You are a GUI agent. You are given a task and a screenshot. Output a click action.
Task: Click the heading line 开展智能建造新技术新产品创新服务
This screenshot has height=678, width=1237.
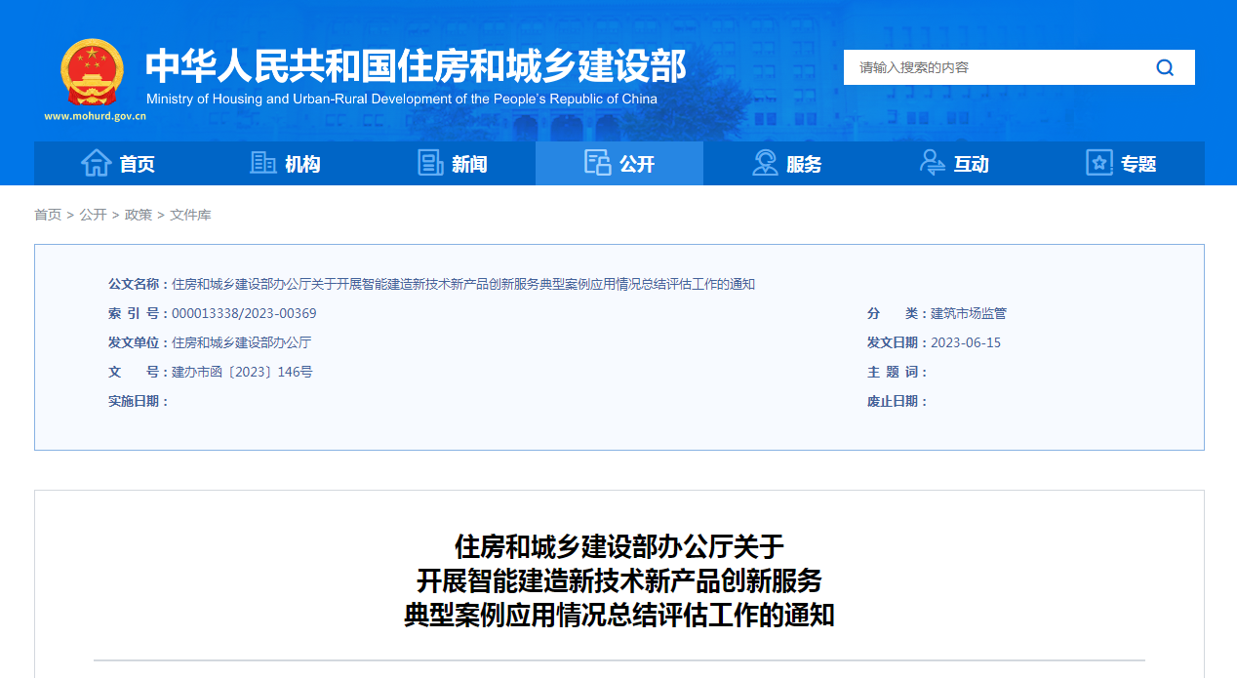click(x=619, y=580)
